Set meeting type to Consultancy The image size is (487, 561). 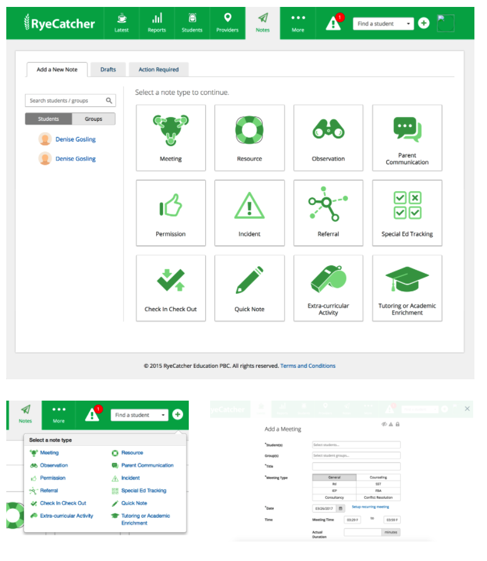coord(334,497)
